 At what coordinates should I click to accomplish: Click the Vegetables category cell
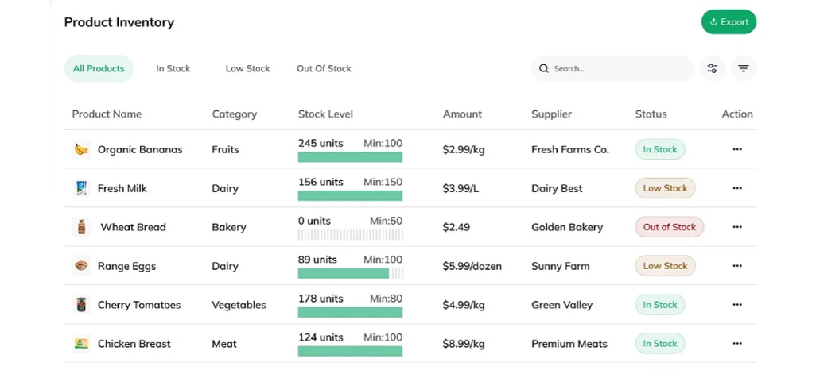(239, 305)
